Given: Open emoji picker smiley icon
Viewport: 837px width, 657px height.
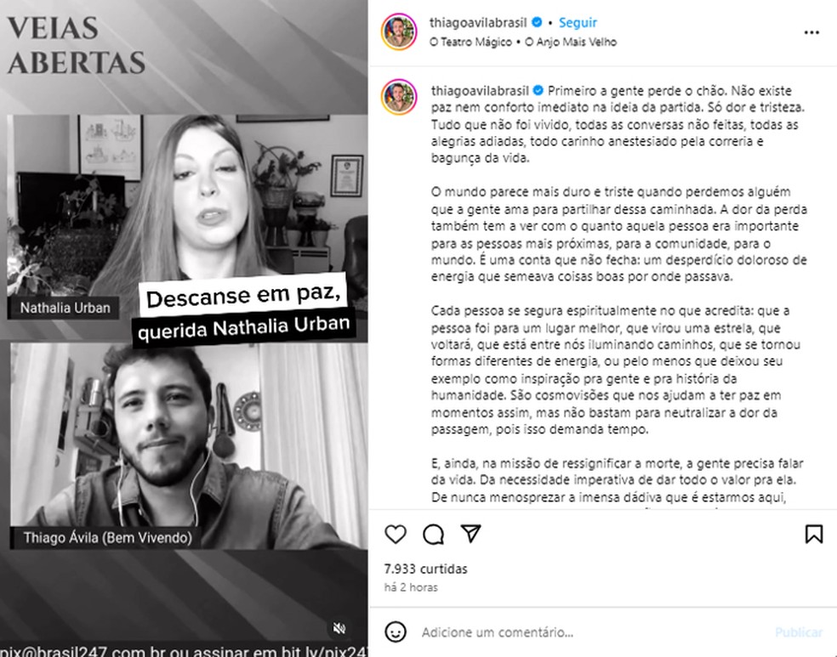Looking at the screenshot, I should pyautogui.click(x=396, y=632).
